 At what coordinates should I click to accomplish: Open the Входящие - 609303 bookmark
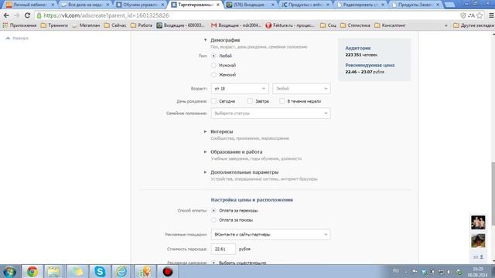pos(180,25)
